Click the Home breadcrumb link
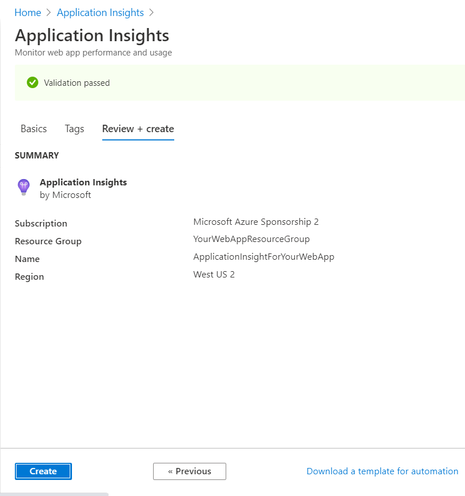 pyautogui.click(x=27, y=13)
